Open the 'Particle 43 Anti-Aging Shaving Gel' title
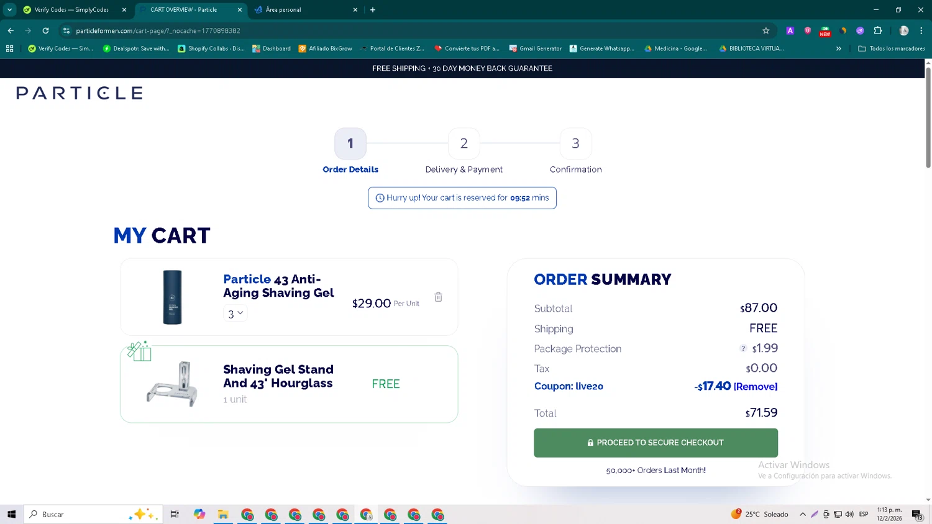Viewport: 932px width, 524px height. [x=278, y=286]
